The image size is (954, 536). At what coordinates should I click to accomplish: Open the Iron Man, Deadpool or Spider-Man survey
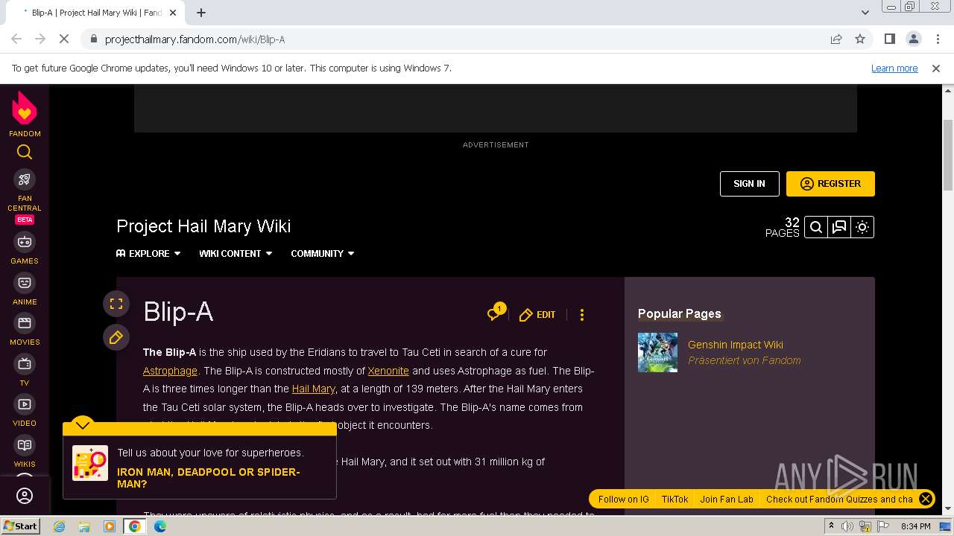point(209,478)
